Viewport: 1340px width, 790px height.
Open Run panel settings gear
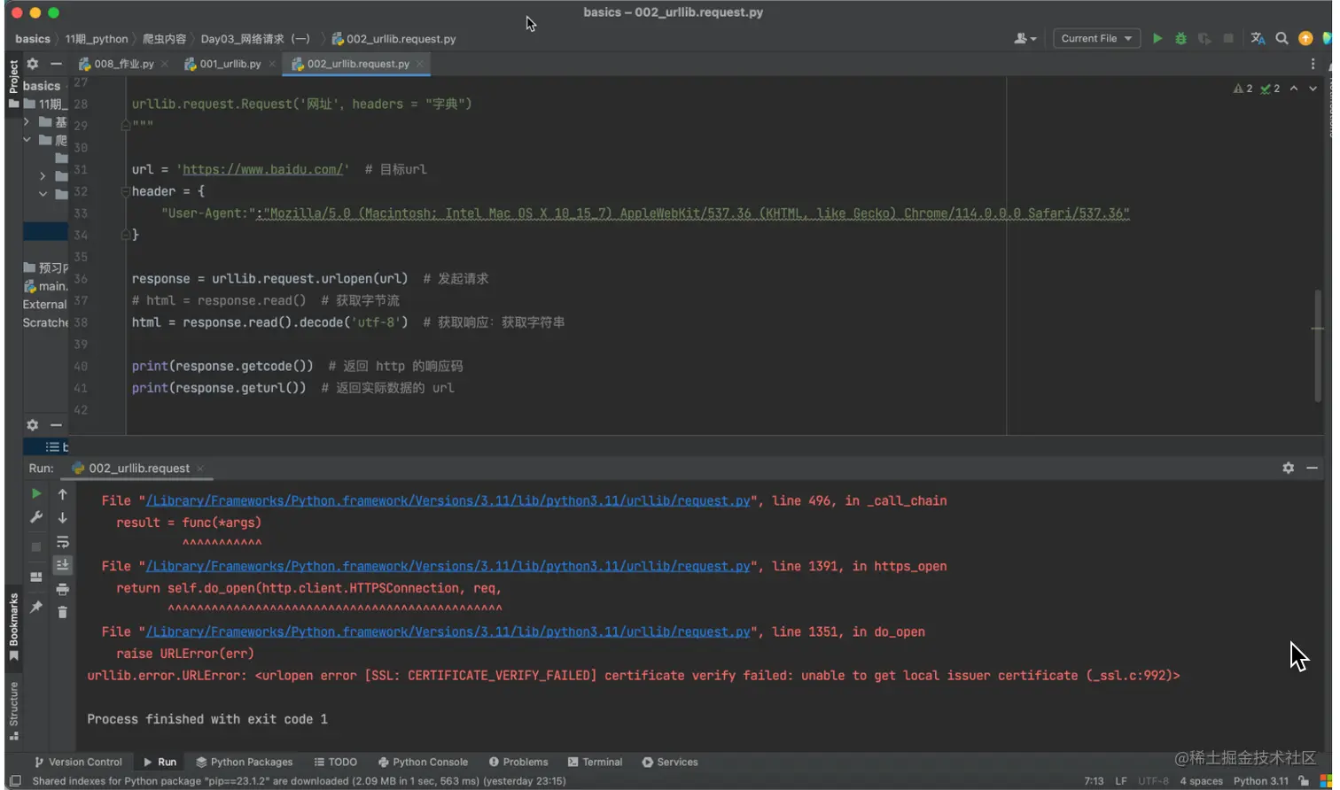[x=1288, y=468]
